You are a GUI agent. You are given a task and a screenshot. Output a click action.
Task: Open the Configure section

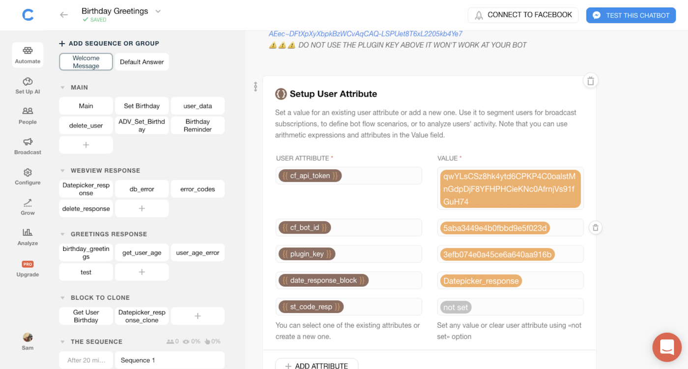coord(28,177)
